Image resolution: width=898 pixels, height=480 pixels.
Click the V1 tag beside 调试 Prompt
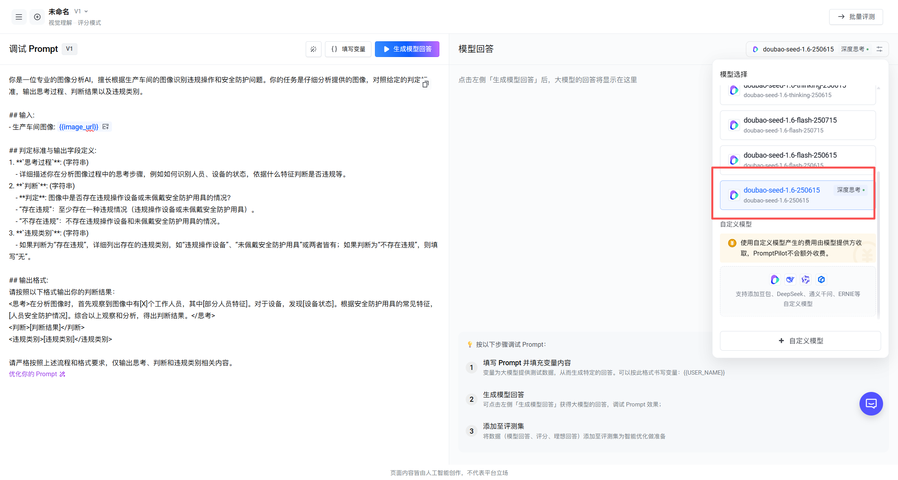tap(69, 49)
